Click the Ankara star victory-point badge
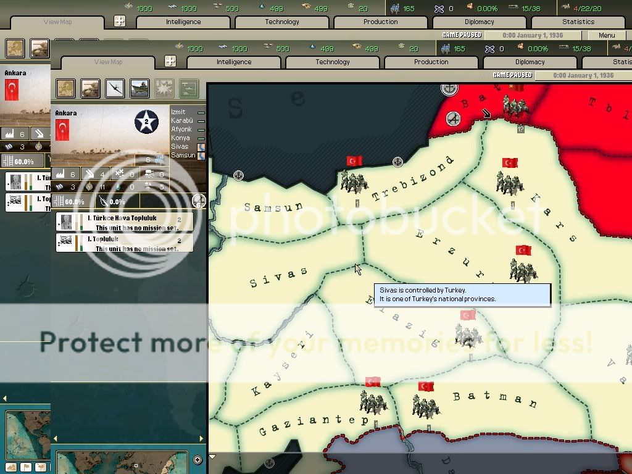632x474 pixels. [x=147, y=122]
